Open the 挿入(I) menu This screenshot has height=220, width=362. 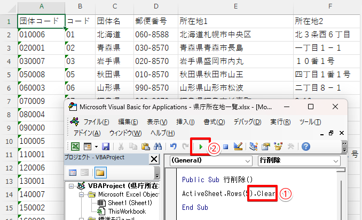click(x=185, y=121)
